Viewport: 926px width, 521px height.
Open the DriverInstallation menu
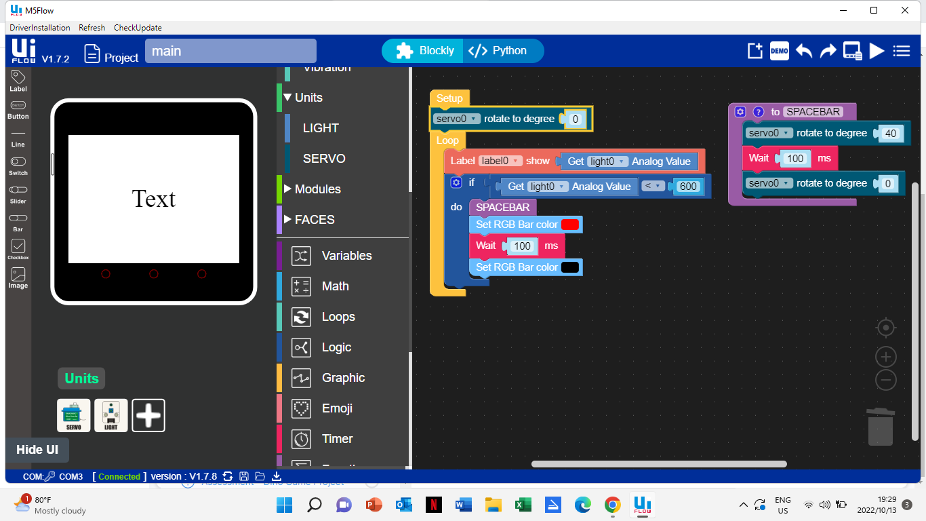pyautogui.click(x=40, y=28)
